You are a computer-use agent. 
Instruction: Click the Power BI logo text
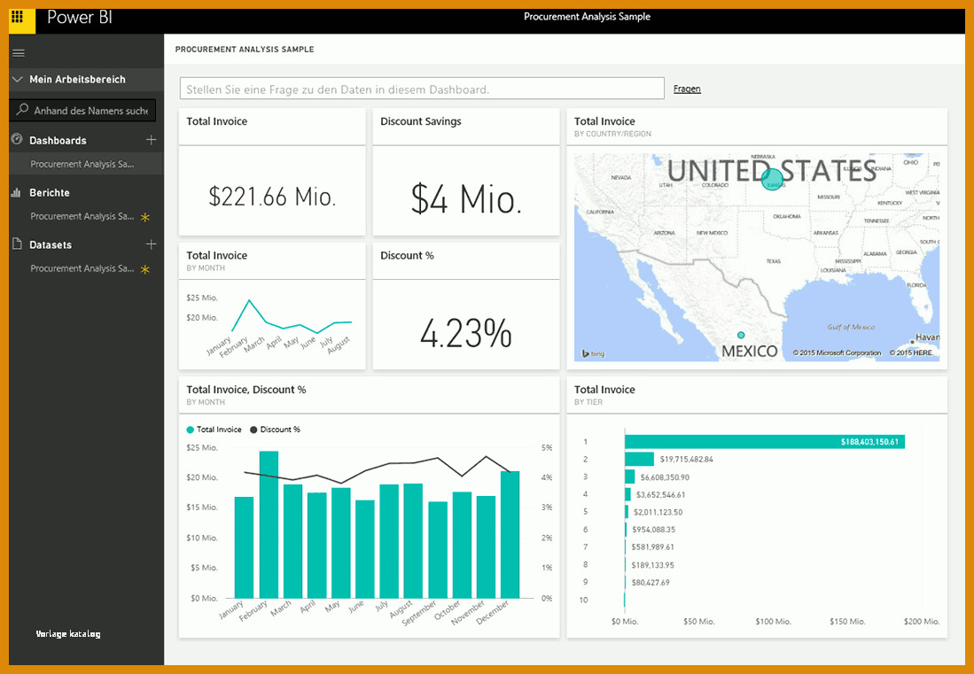click(80, 17)
